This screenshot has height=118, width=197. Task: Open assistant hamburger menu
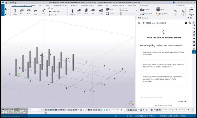point(139,23)
